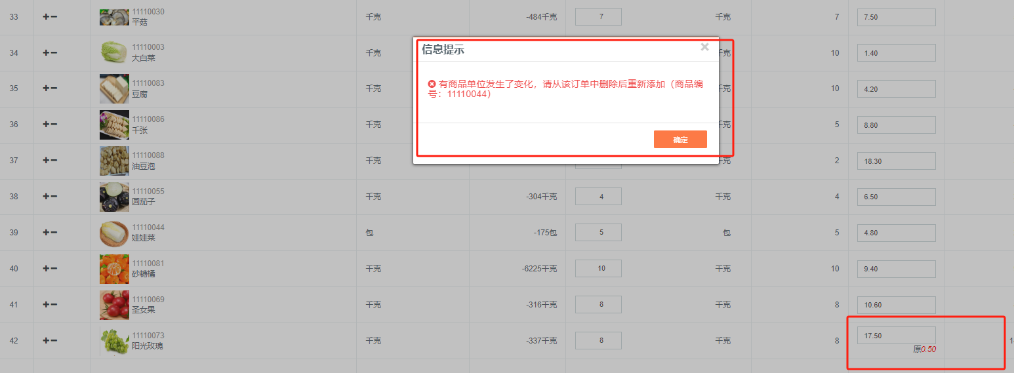Open the 圣女果 product thumbnail
Viewport: 1014px width, 373px height.
point(114,305)
